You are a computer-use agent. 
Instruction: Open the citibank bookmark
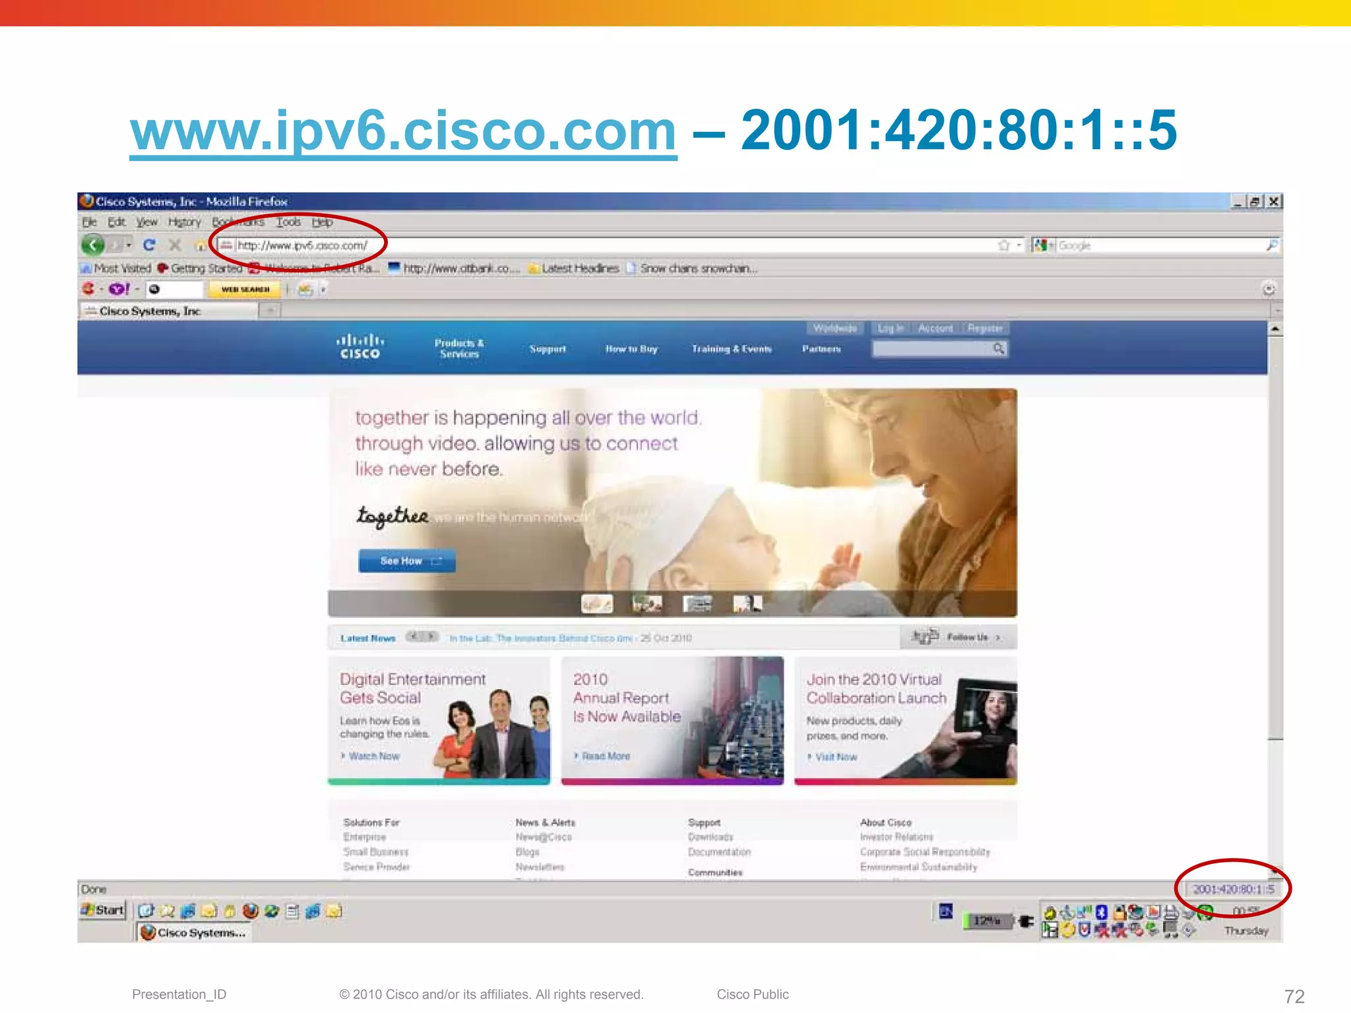point(455,268)
